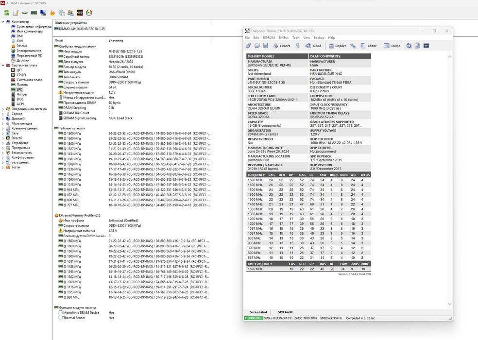This screenshot has width=478, height=340.
Task: Toggle the Monolithic DRAM Device checkbox
Action: coord(60,312)
